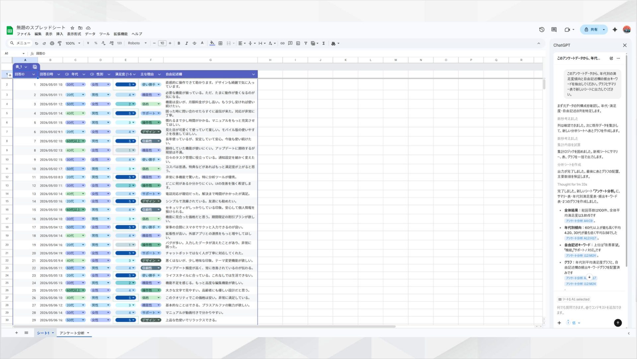
Task: Insert a hyperlink with the link icon
Action: coord(282,43)
